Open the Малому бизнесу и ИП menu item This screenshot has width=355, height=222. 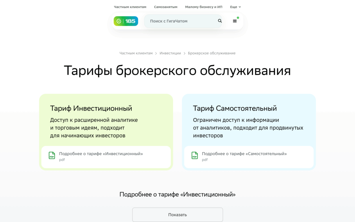point(204,7)
